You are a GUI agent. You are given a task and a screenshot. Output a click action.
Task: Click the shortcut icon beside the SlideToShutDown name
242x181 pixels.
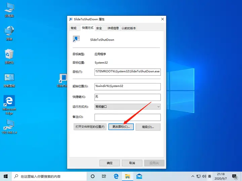[76, 39]
